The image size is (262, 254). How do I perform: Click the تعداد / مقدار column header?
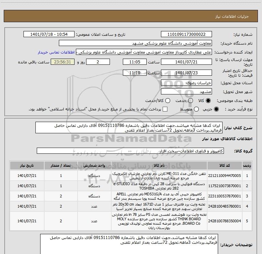pos(61,165)
